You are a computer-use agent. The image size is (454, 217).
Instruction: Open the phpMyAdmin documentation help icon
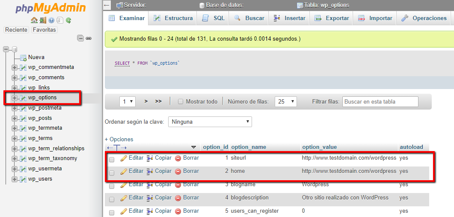[51, 20]
